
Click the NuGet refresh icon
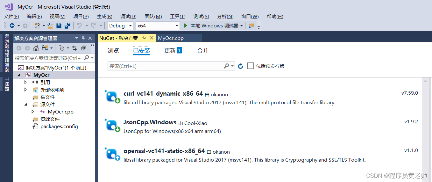tap(241, 66)
